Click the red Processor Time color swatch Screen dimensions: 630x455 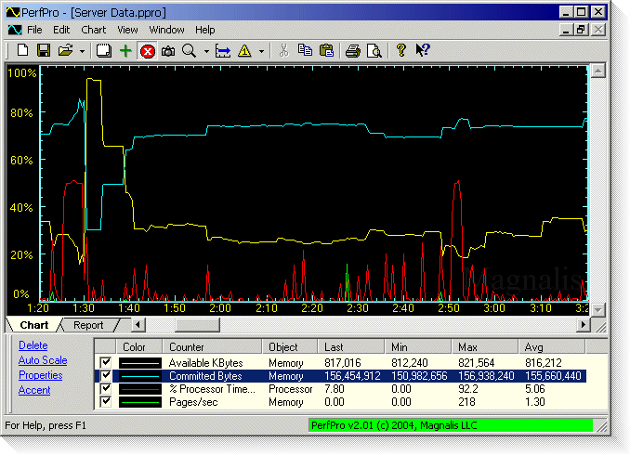point(140,389)
